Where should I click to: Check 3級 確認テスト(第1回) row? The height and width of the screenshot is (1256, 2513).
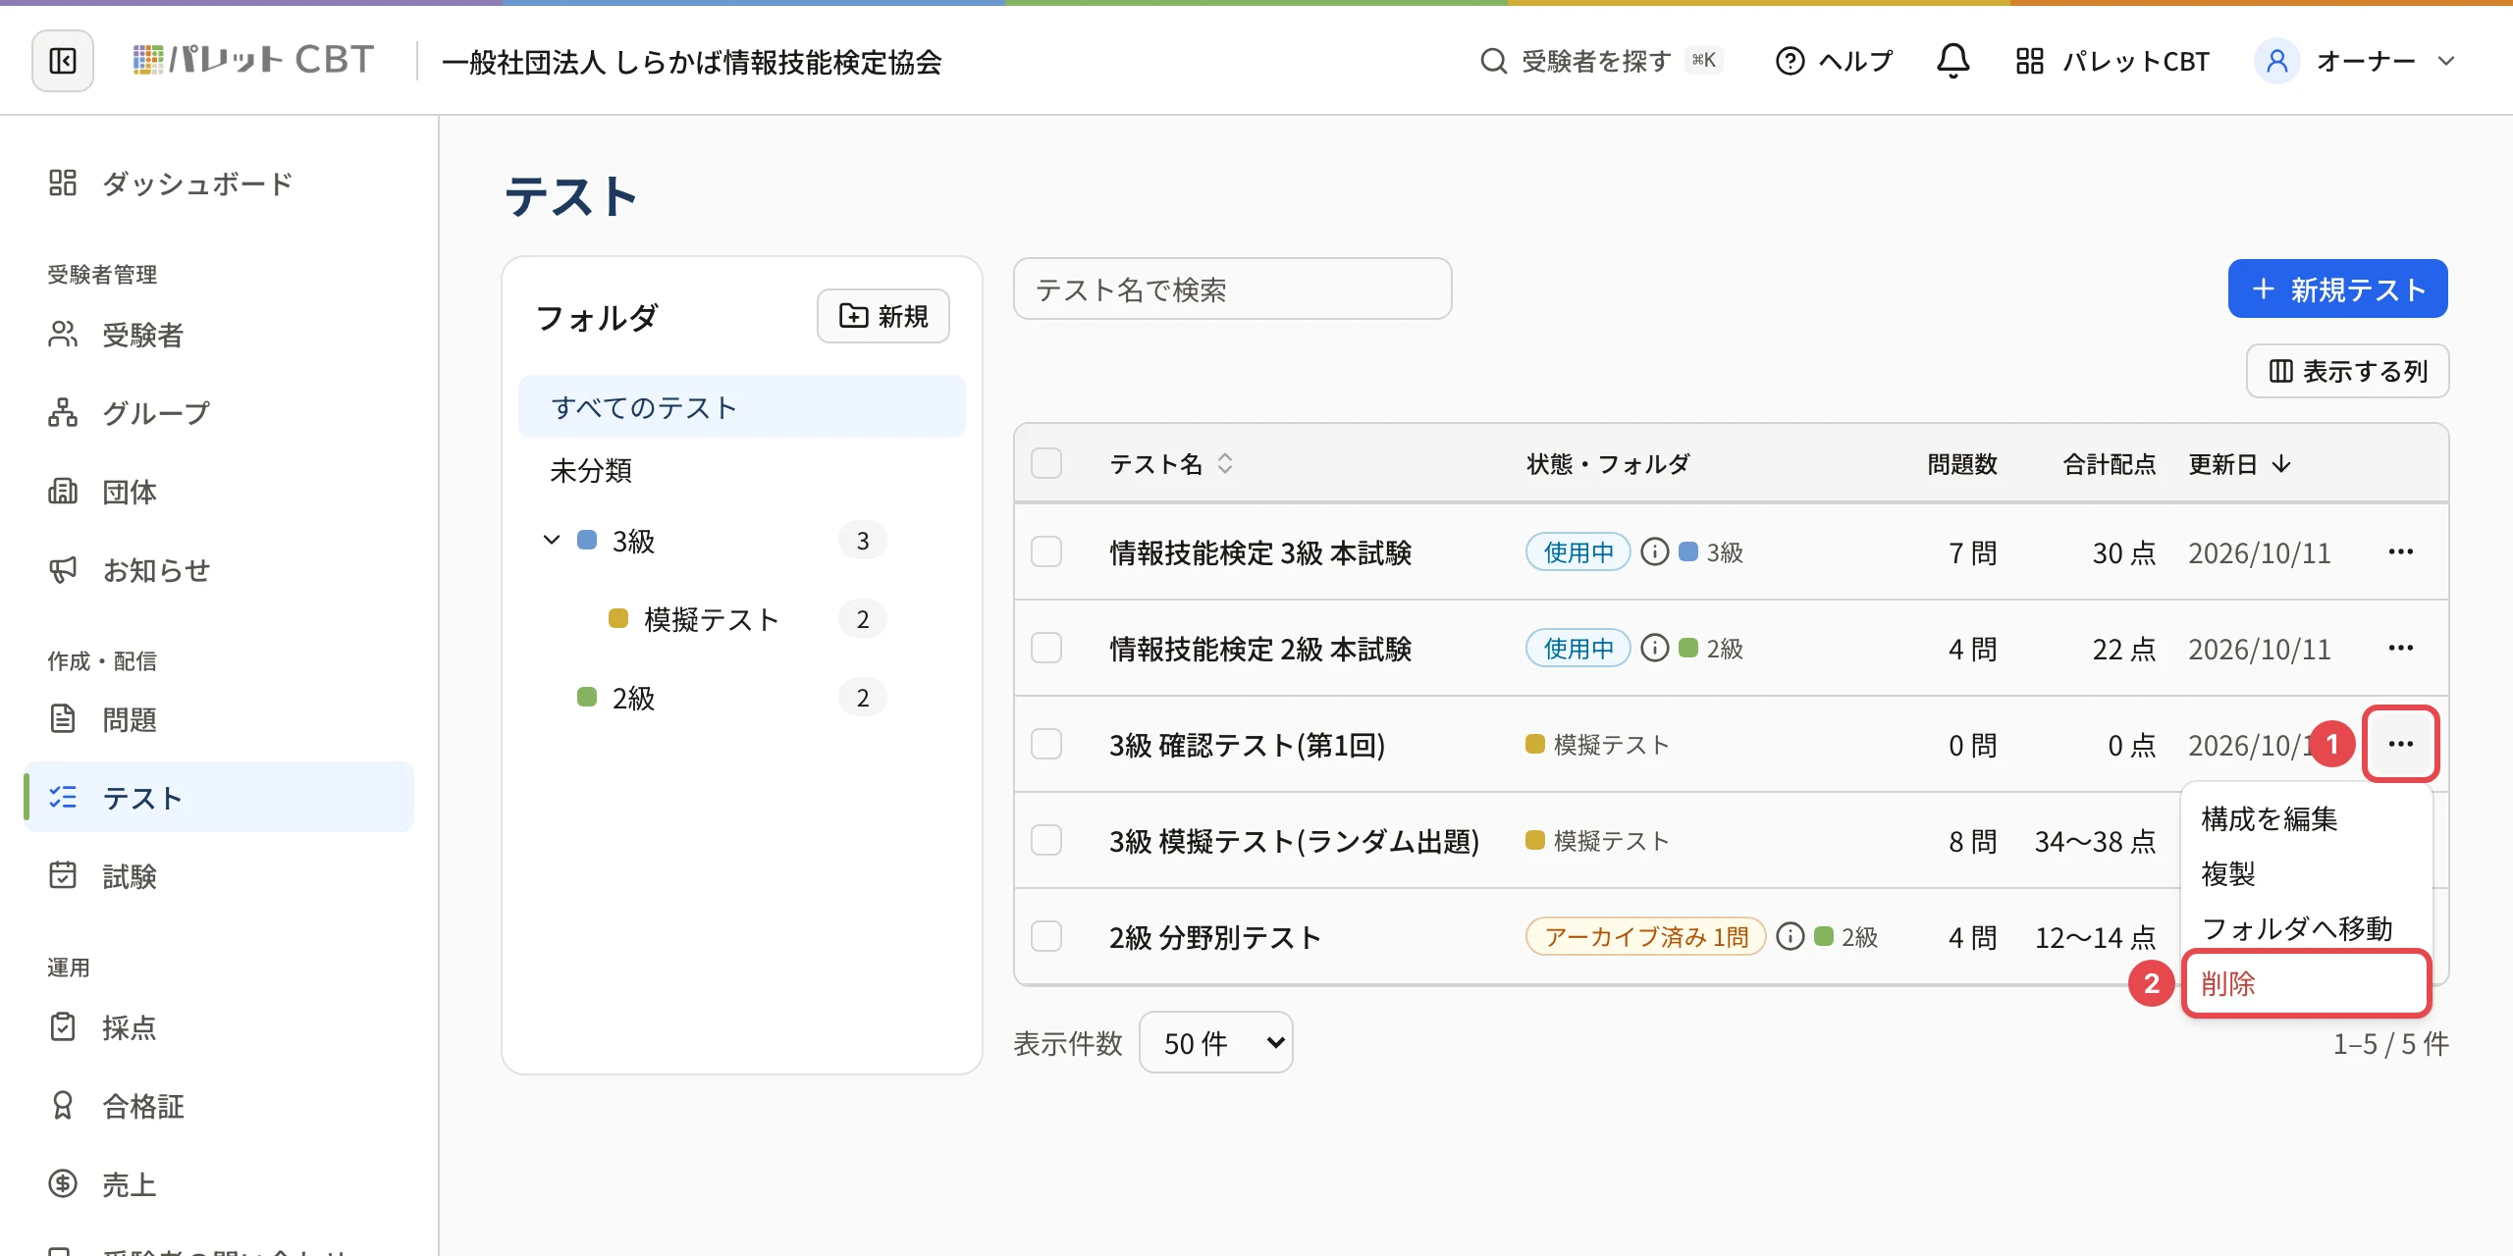click(x=1046, y=744)
